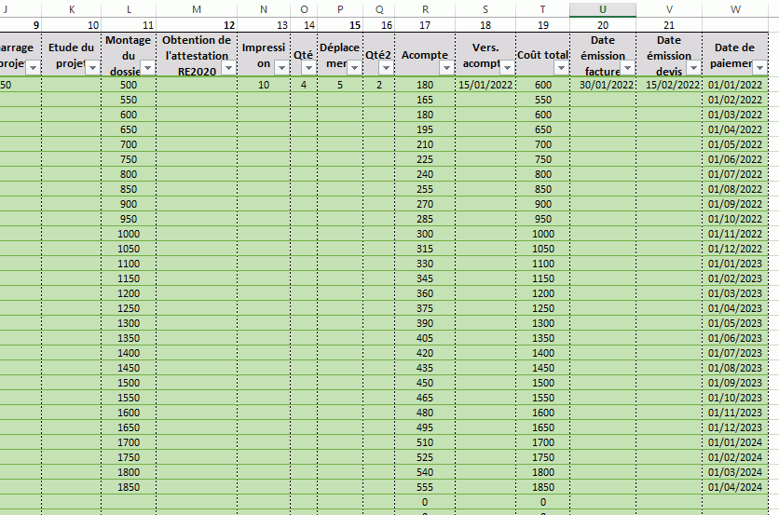Open the Qté column filter dropdown
The image size is (779, 515).
(309, 68)
